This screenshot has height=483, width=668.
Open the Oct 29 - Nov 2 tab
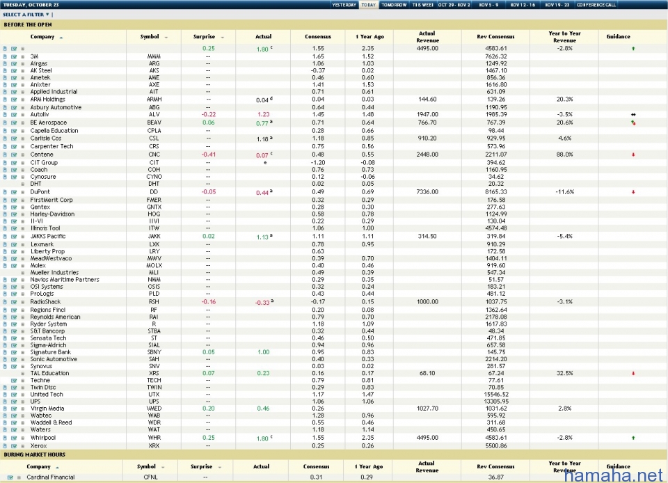click(x=454, y=5)
